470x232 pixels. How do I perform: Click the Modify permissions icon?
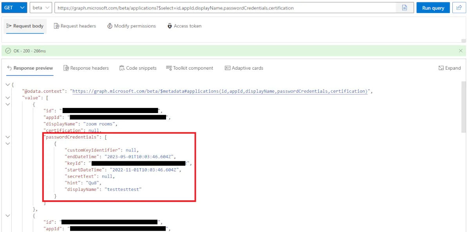pos(110,26)
